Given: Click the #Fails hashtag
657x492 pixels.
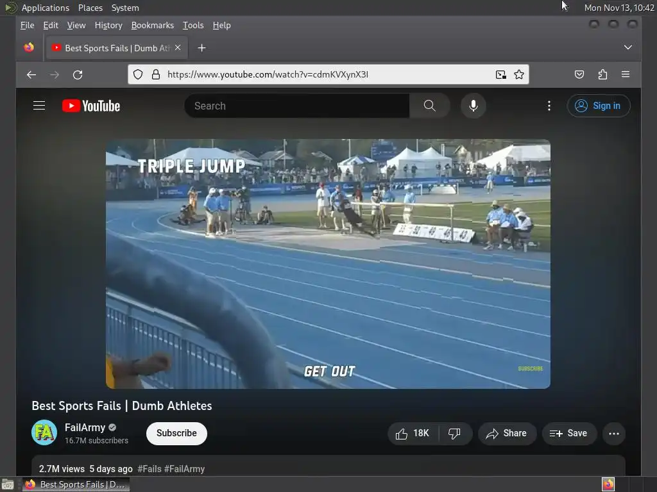Looking at the screenshot, I should pyautogui.click(x=149, y=469).
